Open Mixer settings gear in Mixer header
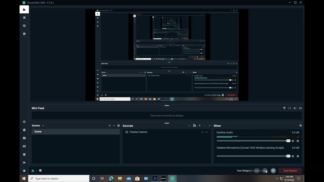The width and height of the screenshot is (324, 182). tap(300, 126)
